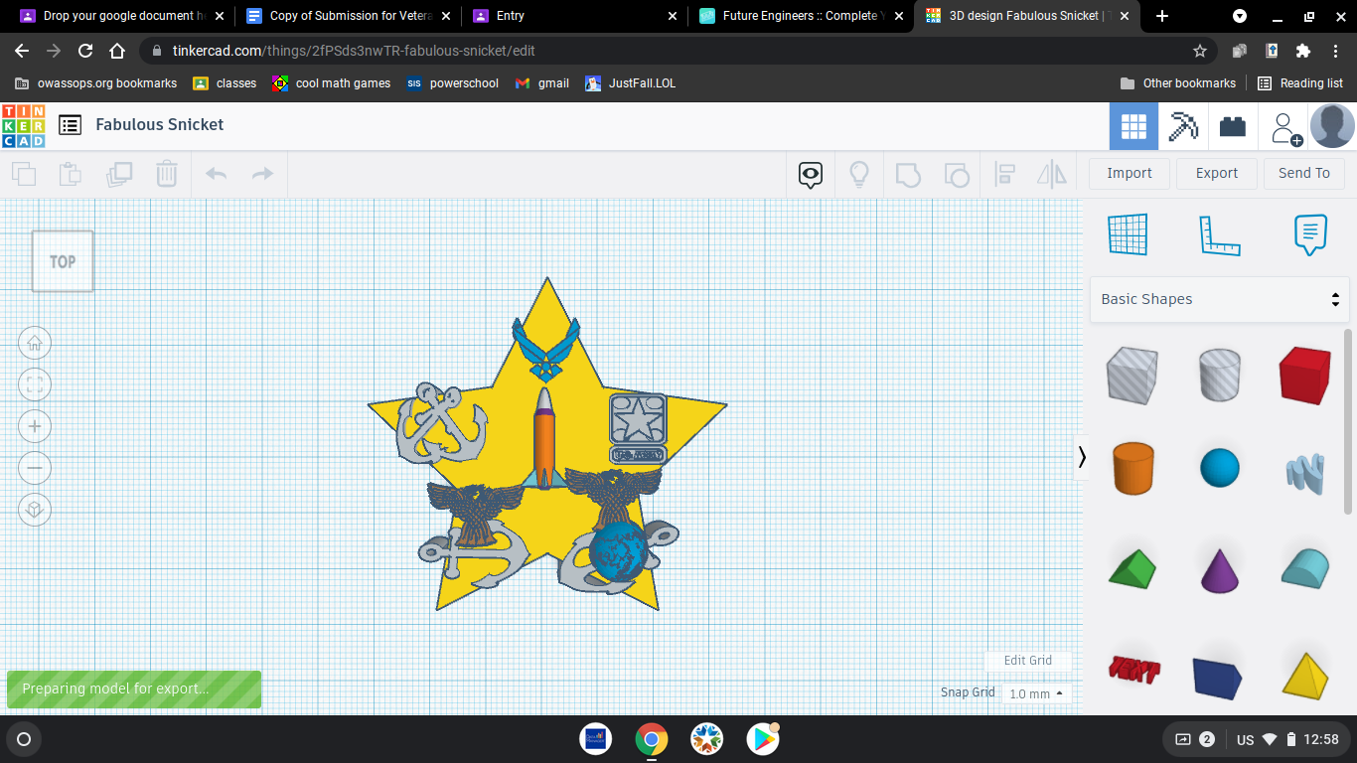Open Play Store from the shelf
The width and height of the screenshot is (1357, 763).
[x=763, y=739]
